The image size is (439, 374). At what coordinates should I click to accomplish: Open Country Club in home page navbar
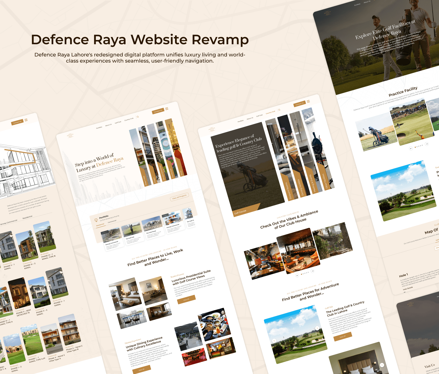129,119
